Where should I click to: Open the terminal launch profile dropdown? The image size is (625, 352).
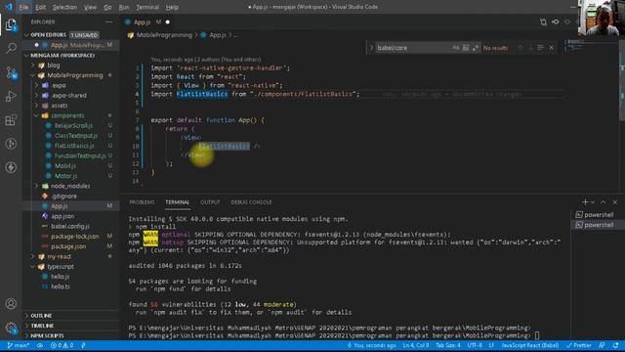pos(593,202)
